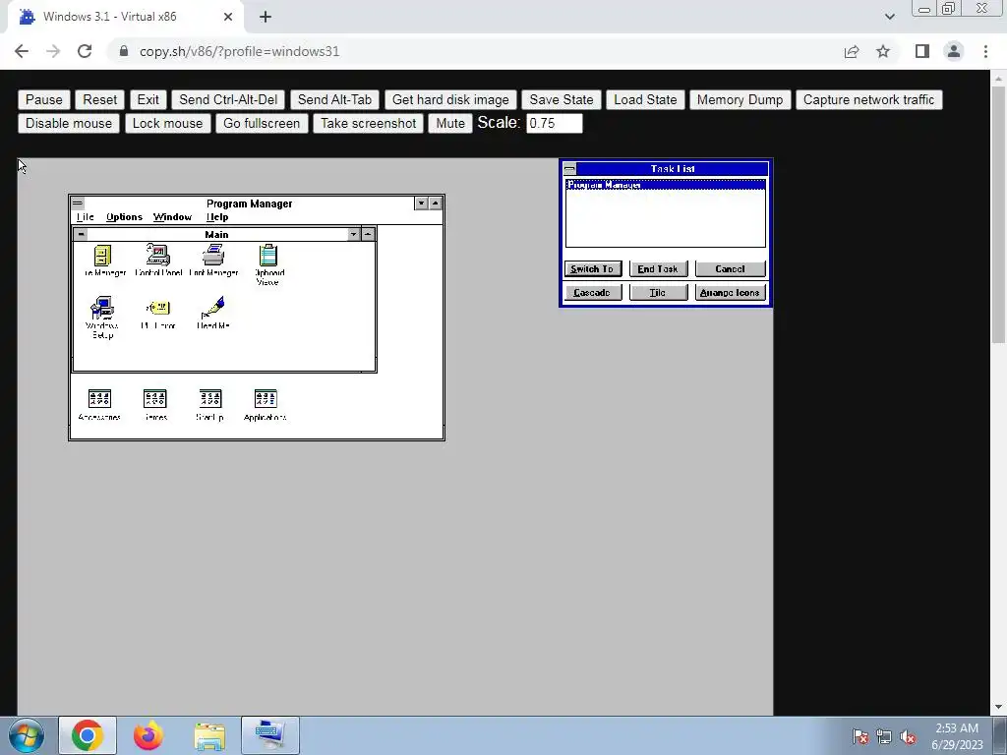Select the Windows 3.1 - Virtual x86 tab
Viewport: 1007px width, 755px height.
tap(125, 17)
